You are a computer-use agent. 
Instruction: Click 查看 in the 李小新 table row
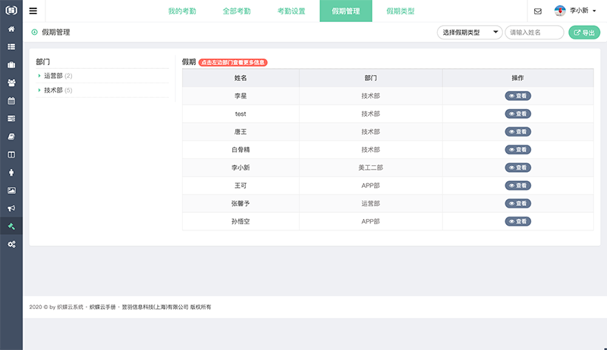[x=517, y=167]
